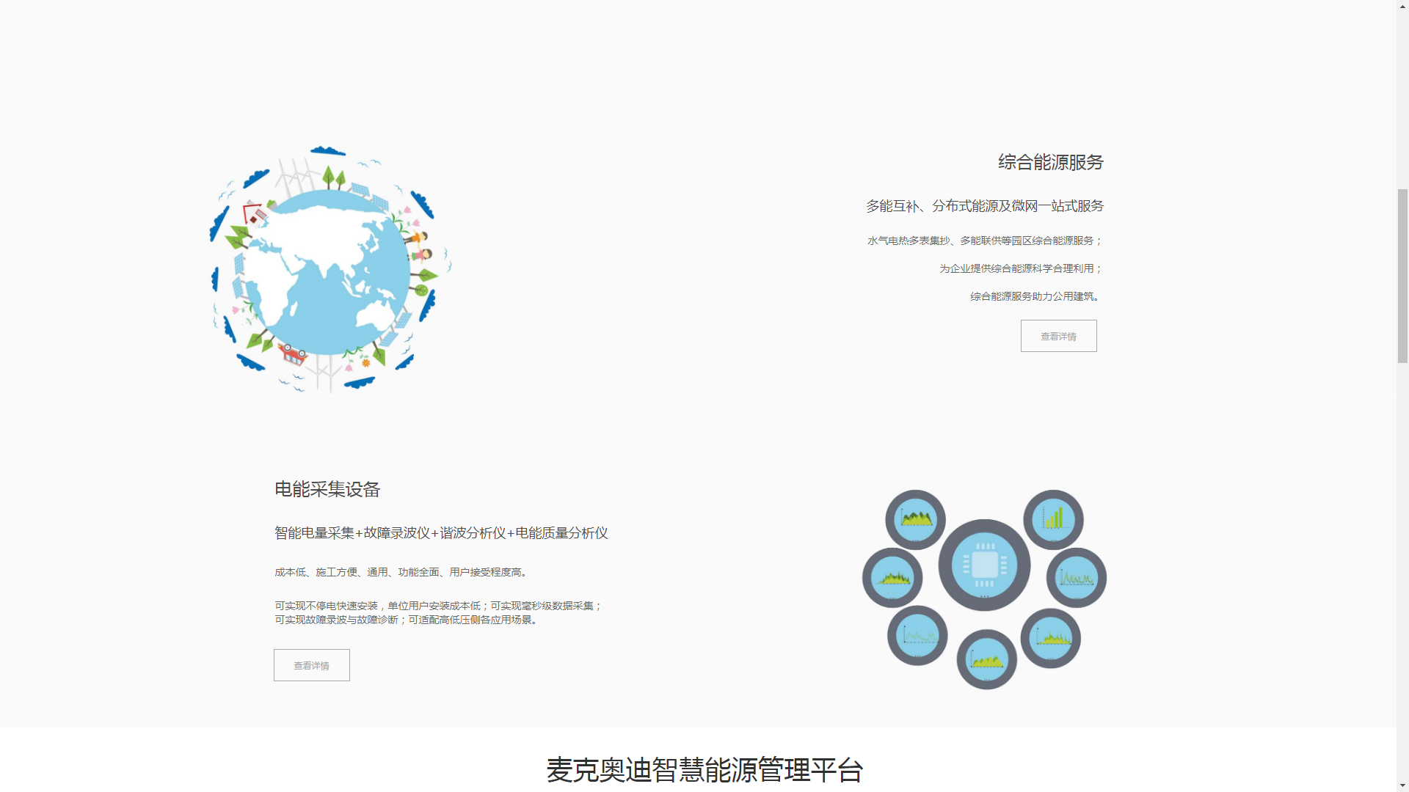Click the 电能采集设备 heading
Image resolution: width=1409 pixels, height=792 pixels.
(x=327, y=489)
